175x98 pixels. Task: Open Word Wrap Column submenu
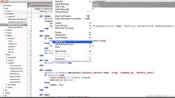72,44
